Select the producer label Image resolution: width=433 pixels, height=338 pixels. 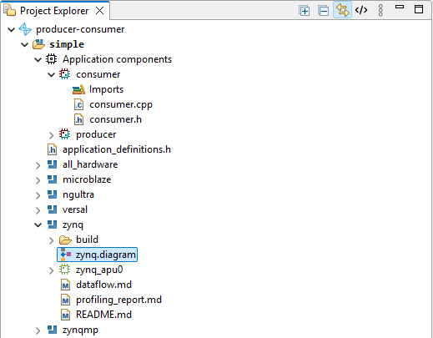(96, 134)
